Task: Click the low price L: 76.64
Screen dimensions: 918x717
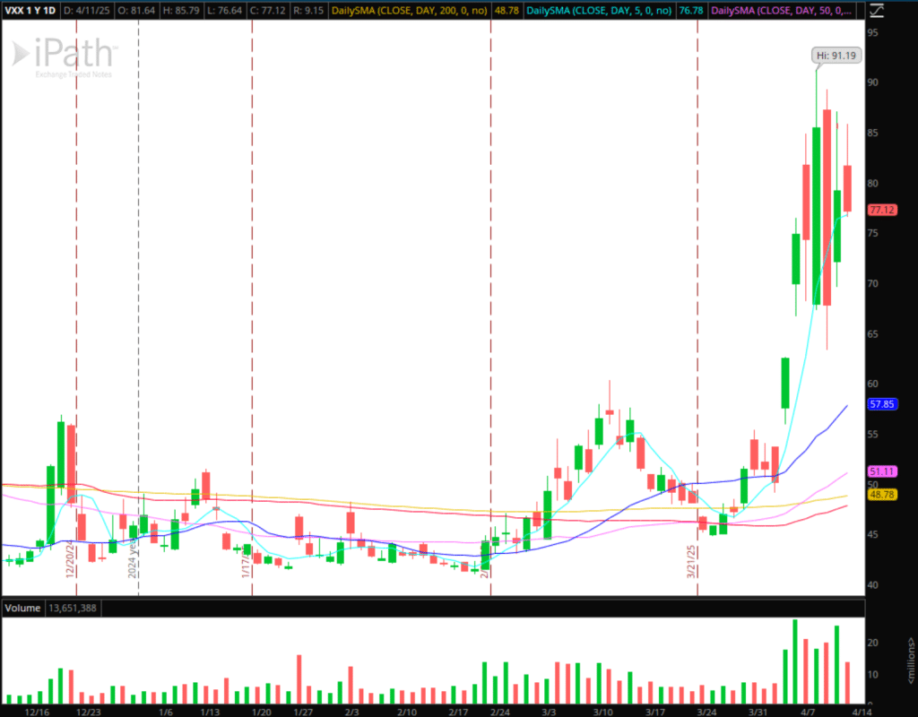Action: [x=223, y=11]
